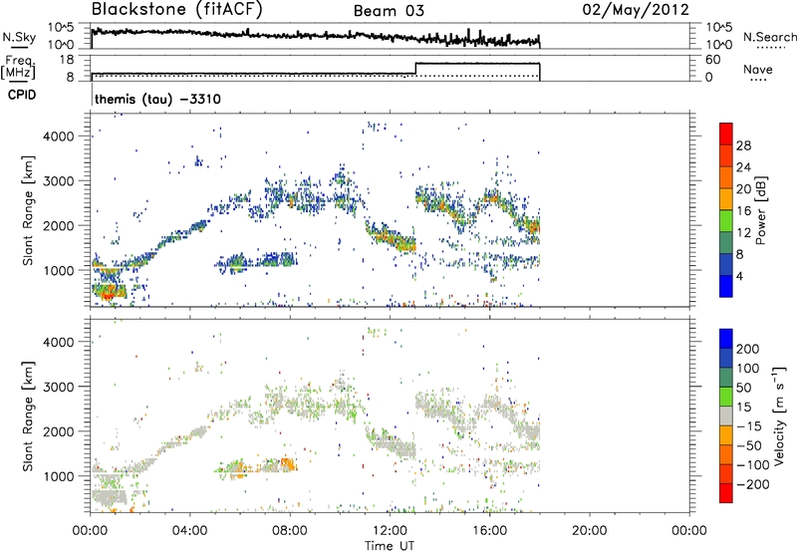
Task: Click the 'CPID' label
Action: pyautogui.click(x=22, y=95)
